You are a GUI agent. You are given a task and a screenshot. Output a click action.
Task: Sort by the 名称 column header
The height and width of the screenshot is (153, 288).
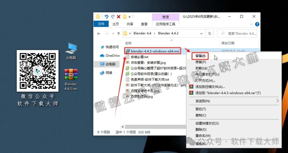pos(128,43)
